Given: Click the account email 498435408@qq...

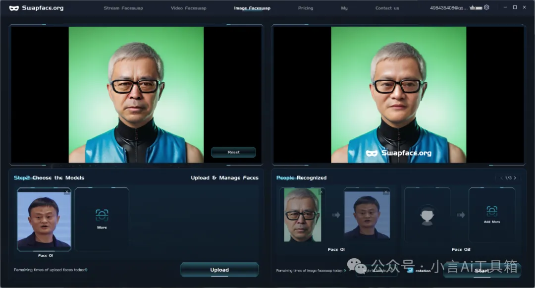Looking at the screenshot, I should [449, 8].
